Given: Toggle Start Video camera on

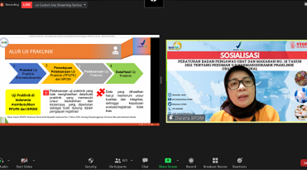Looking at the screenshot, I should tap(24, 161).
